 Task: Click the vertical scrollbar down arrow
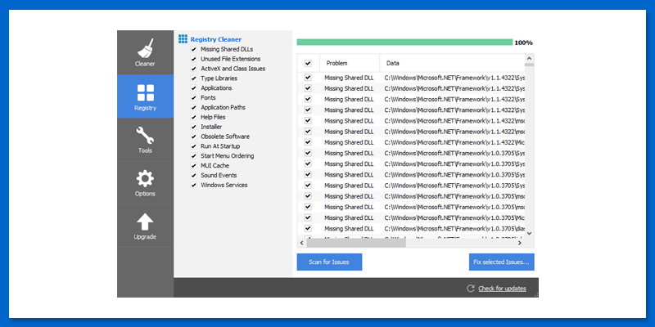(529, 233)
